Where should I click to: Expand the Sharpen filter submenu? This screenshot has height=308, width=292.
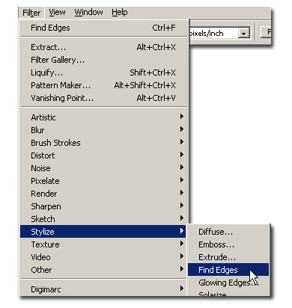pos(104,206)
